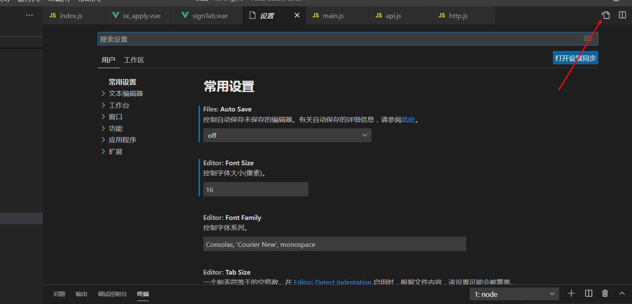Select the 用户 settings scope tab
632x304 pixels.
pos(108,60)
